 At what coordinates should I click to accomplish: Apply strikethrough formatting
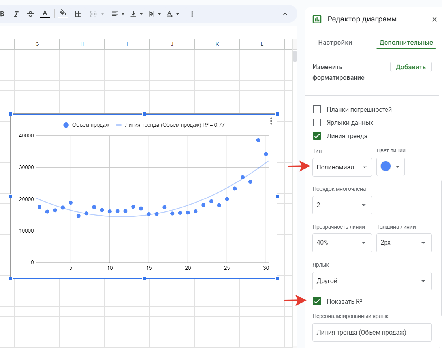click(x=30, y=14)
